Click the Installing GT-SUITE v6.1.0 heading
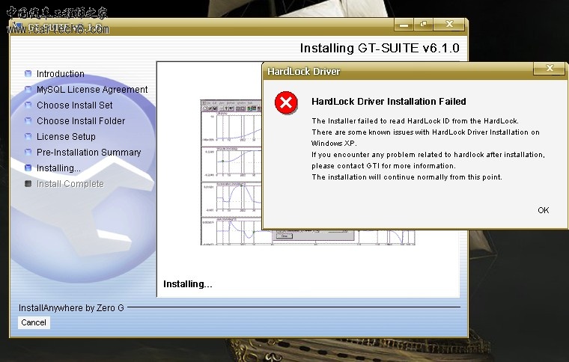 (379, 49)
